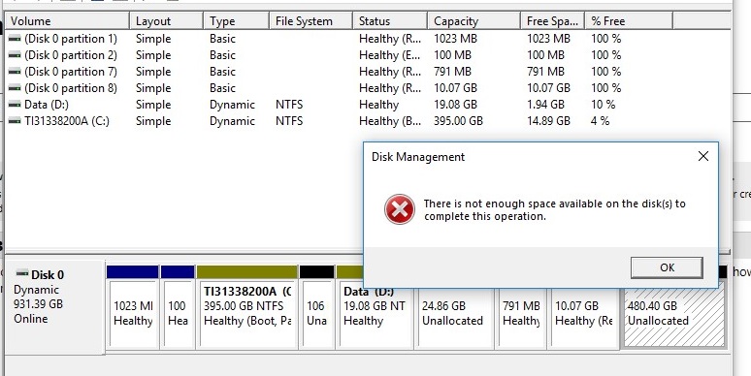This screenshot has width=751, height=376.
Task: Click the 791 MB capacity cell
Action: click(x=452, y=72)
